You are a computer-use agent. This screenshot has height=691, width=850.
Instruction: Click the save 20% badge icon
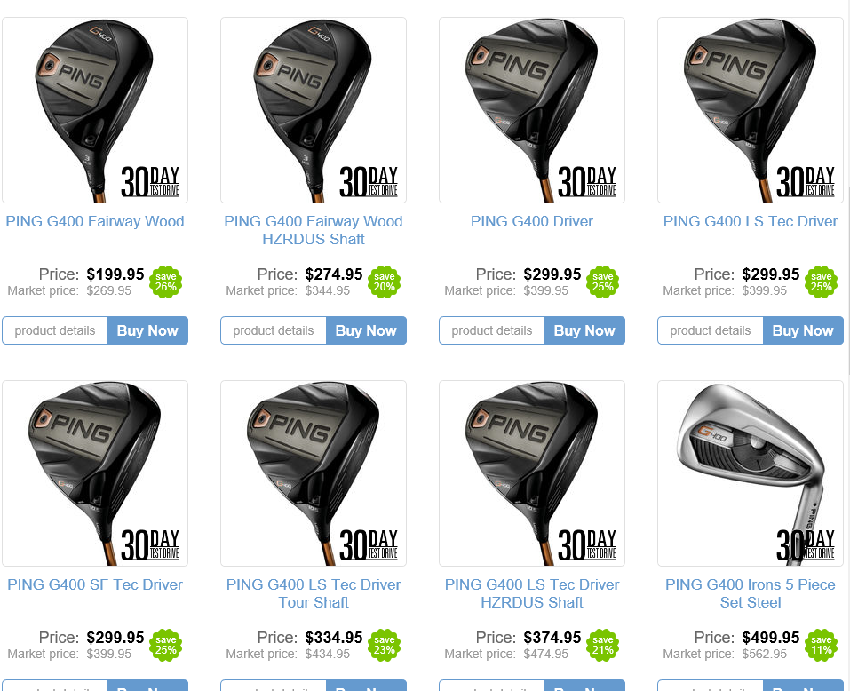pyautogui.click(x=385, y=282)
